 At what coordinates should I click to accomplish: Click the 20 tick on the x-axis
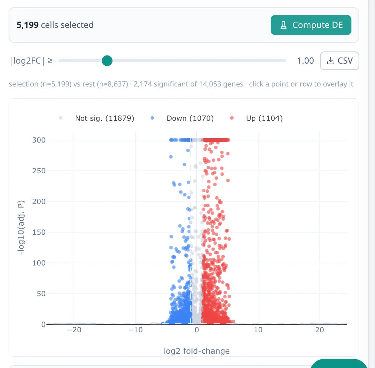pyautogui.click(x=320, y=330)
